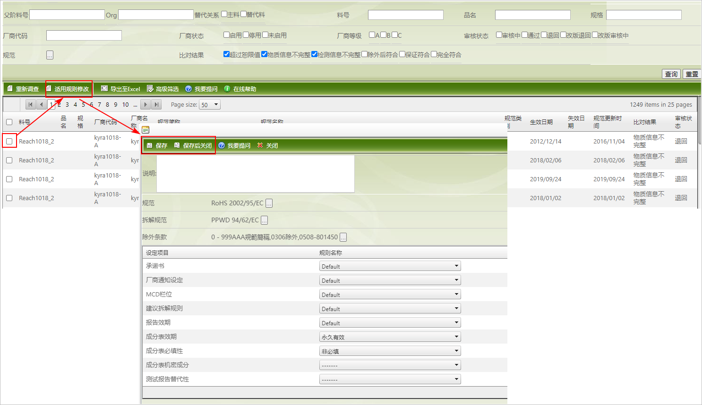The width and height of the screenshot is (702, 405).
Task: Uncheck 检测信息不完整 checkbox
Action: [315, 54]
